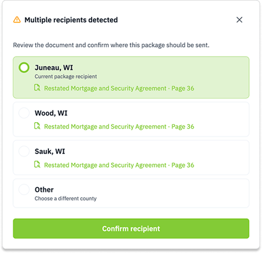This screenshot has width=262, height=253.
Task: Select the Wood, WI radio button
Action: click(x=24, y=113)
